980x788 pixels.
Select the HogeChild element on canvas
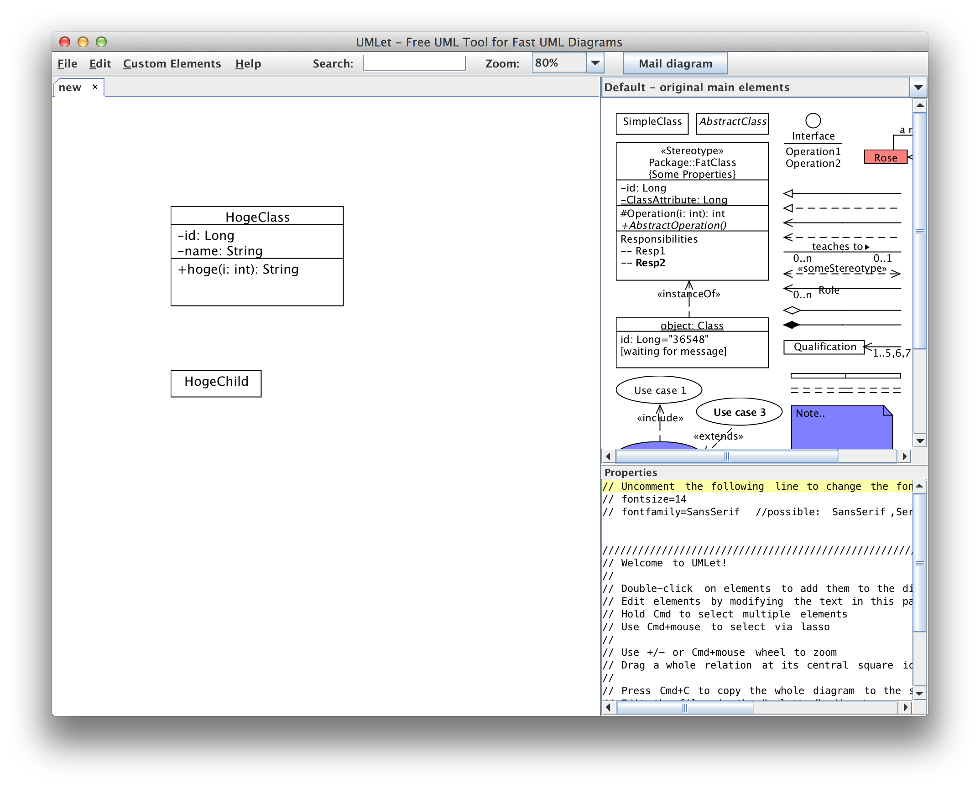pyautogui.click(x=216, y=384)
